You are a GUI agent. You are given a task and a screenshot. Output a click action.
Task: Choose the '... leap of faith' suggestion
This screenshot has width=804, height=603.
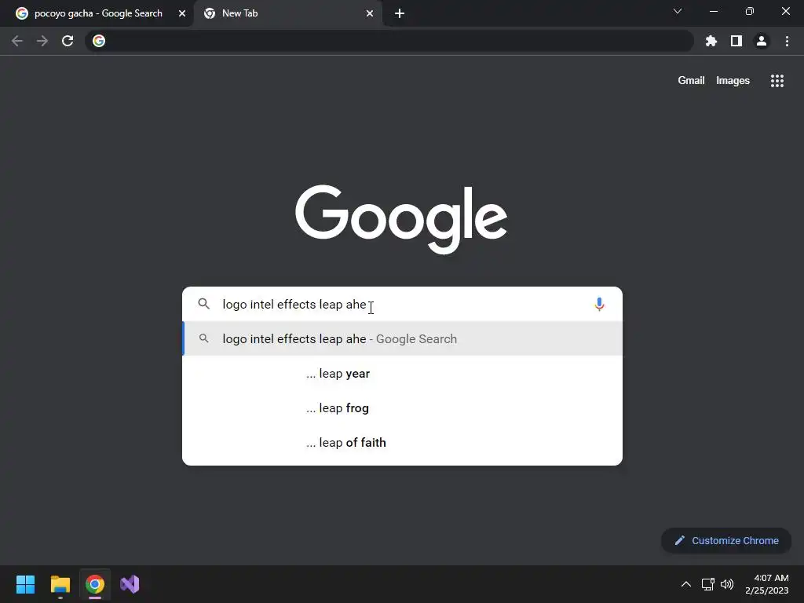(x=403, y=443)
